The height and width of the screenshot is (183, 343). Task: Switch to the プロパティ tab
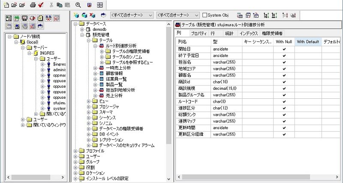(x=199, y=33)
